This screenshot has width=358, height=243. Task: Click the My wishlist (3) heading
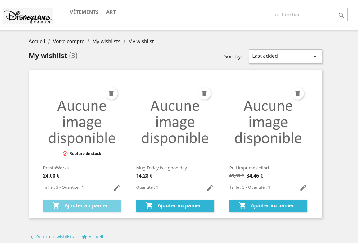coord(53,56)
